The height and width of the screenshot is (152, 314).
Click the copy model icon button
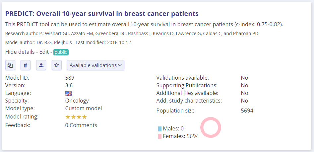tap(10, 65)
